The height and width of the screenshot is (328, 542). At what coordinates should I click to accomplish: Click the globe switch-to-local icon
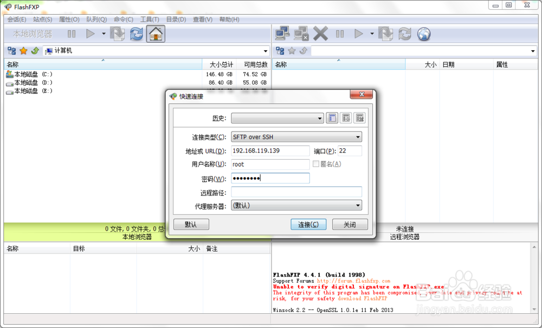point(424,34)
